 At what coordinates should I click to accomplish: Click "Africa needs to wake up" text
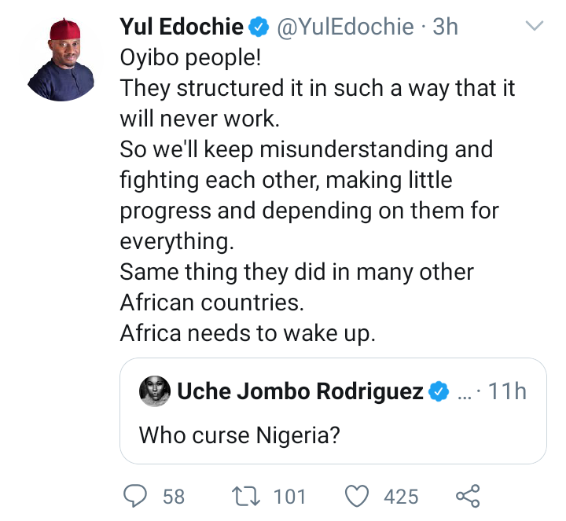click(248, 332)
